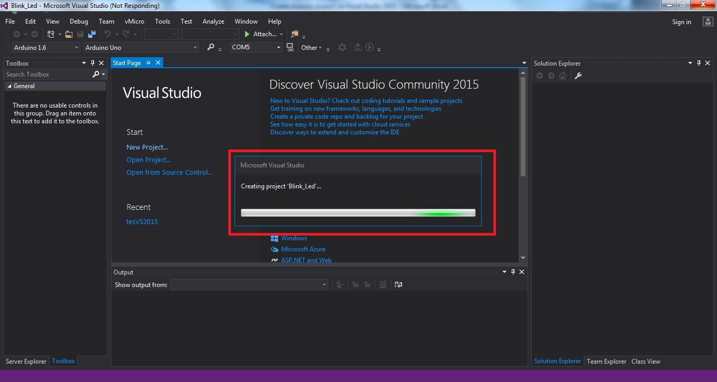Click the ASP.NET and Web link
Screen dimensions: 717x382
tap(306, 260)
